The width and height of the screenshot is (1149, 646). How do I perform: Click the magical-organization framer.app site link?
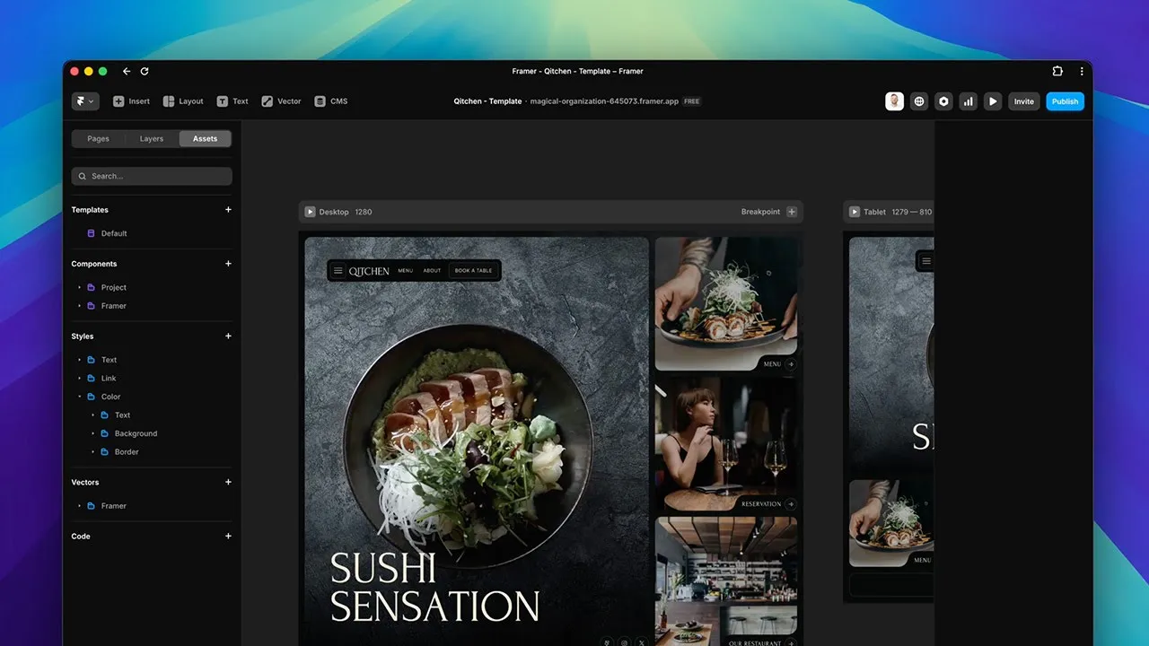point(604,101)
